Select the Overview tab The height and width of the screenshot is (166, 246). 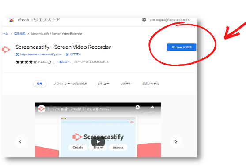(40, 84)
